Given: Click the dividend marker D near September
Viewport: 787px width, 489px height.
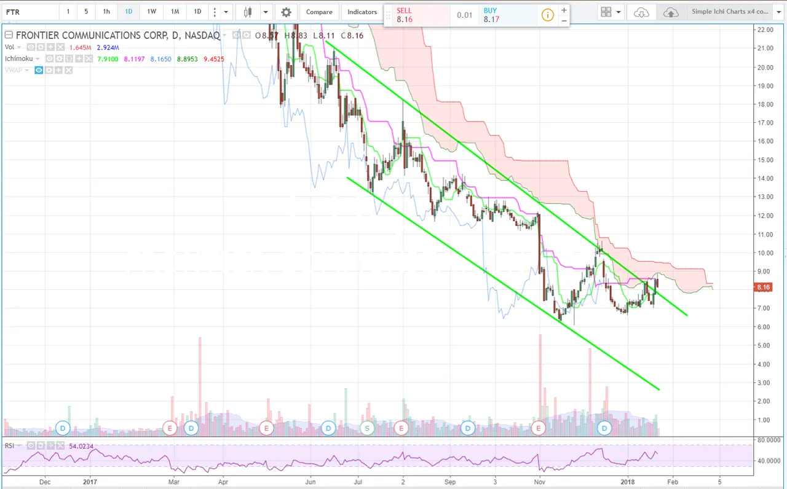Looking at the screenshot, I should pos(468,428).
